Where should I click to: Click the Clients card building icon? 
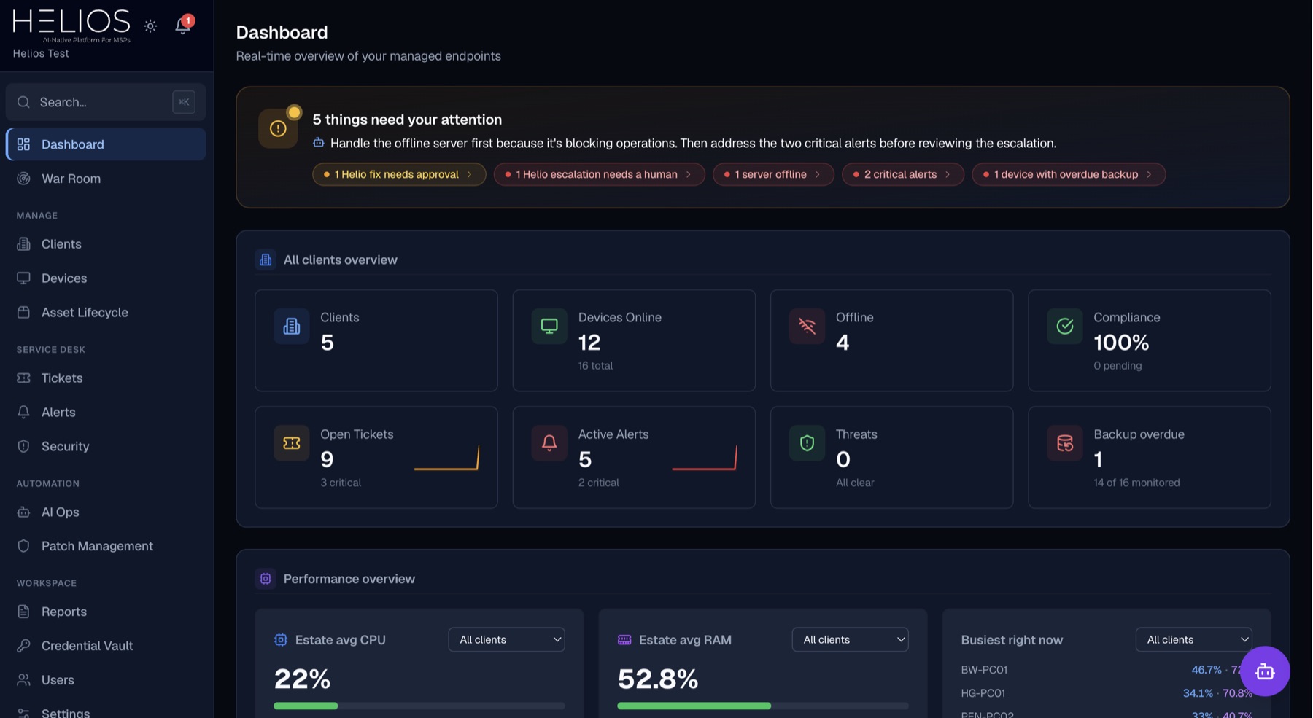click(292, 327)
